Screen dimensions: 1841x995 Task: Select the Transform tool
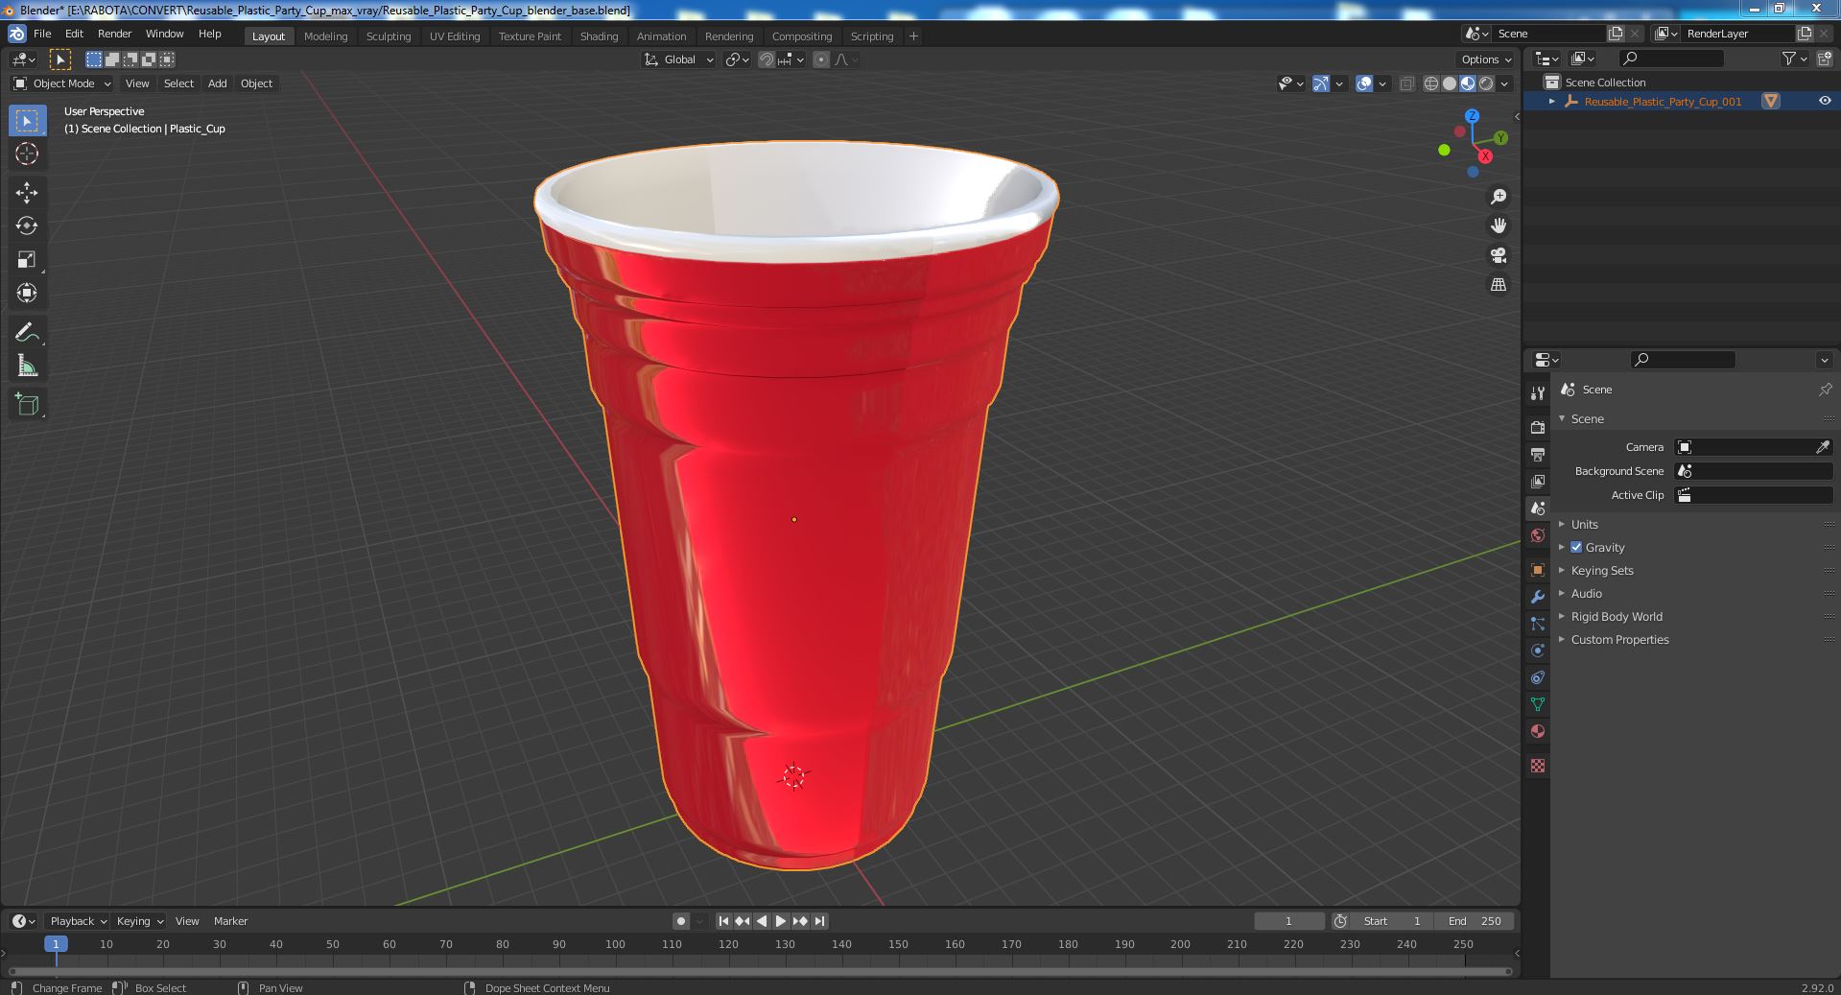click(x=27, y=293)
